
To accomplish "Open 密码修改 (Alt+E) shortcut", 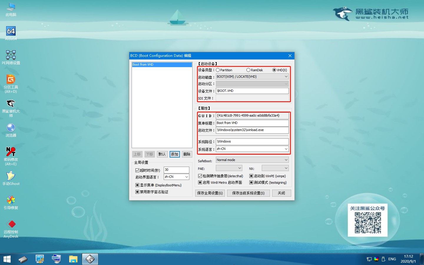I will click(x=11, y=156).
